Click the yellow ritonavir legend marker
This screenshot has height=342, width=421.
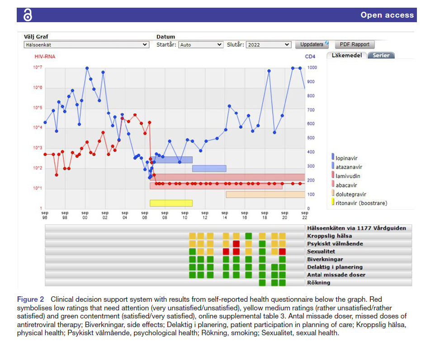(333, 203)
